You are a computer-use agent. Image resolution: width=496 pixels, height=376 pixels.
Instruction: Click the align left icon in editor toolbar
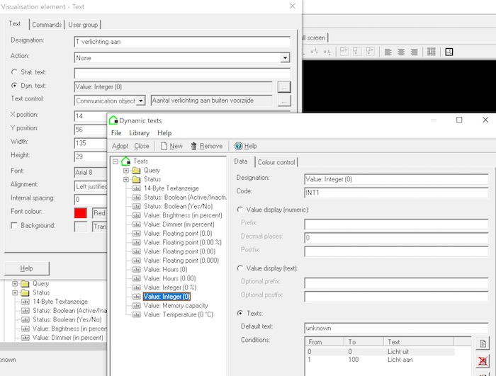(388, 52)
